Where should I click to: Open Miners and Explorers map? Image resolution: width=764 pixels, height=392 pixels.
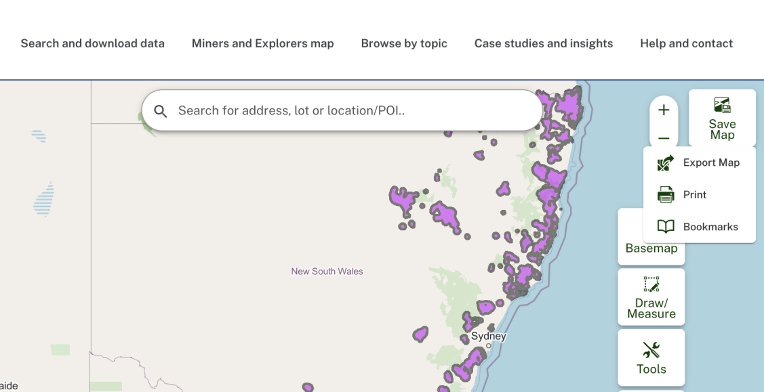pos(262,43)
